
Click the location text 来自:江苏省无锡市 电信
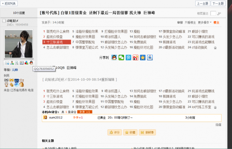(x=19, y=90)
